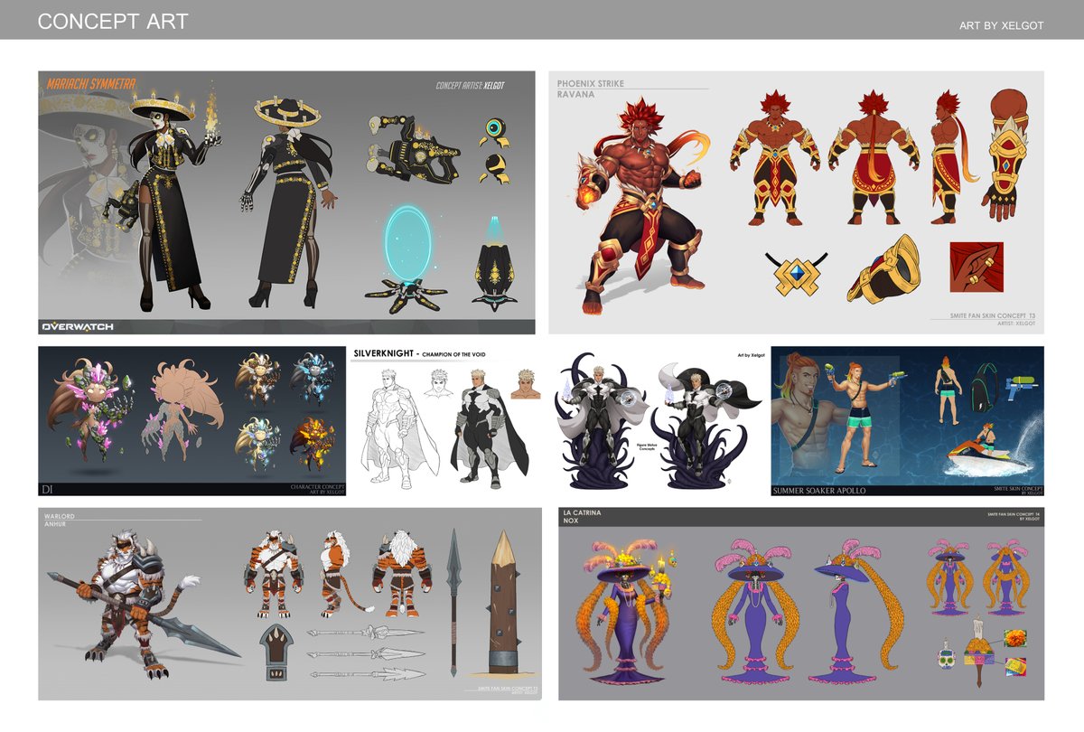Open the DJ character concept artwork
The width and height of the screenshot is (1084, 732).
(193, 421)
